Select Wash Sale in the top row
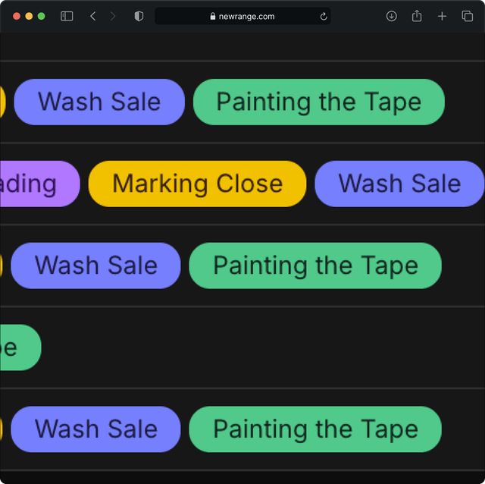This screenshot has width=485, height=484. pyautogui.click(x=99, y=102)
